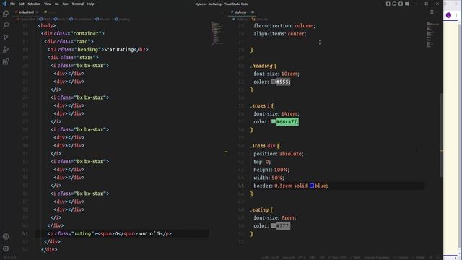The image size is (462, 260).
Task: Click the 'font-size: 7rem;' declaration
Action: [275, 217]
